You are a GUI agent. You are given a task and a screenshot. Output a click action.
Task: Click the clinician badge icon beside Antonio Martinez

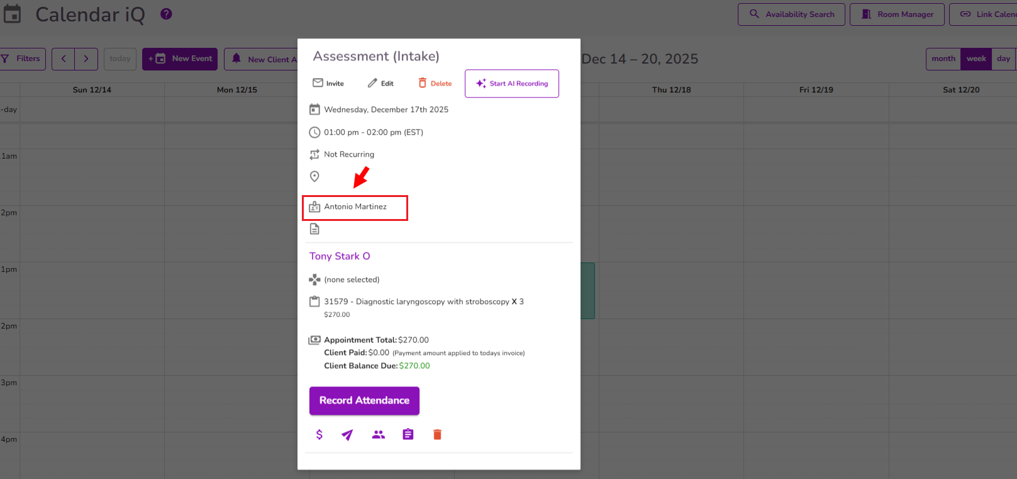[314, 206]
